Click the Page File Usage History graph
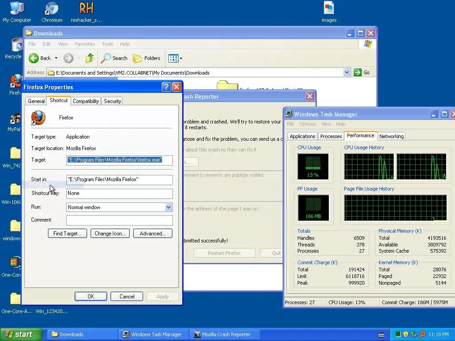The image size is (455, 341). point(395,208)
